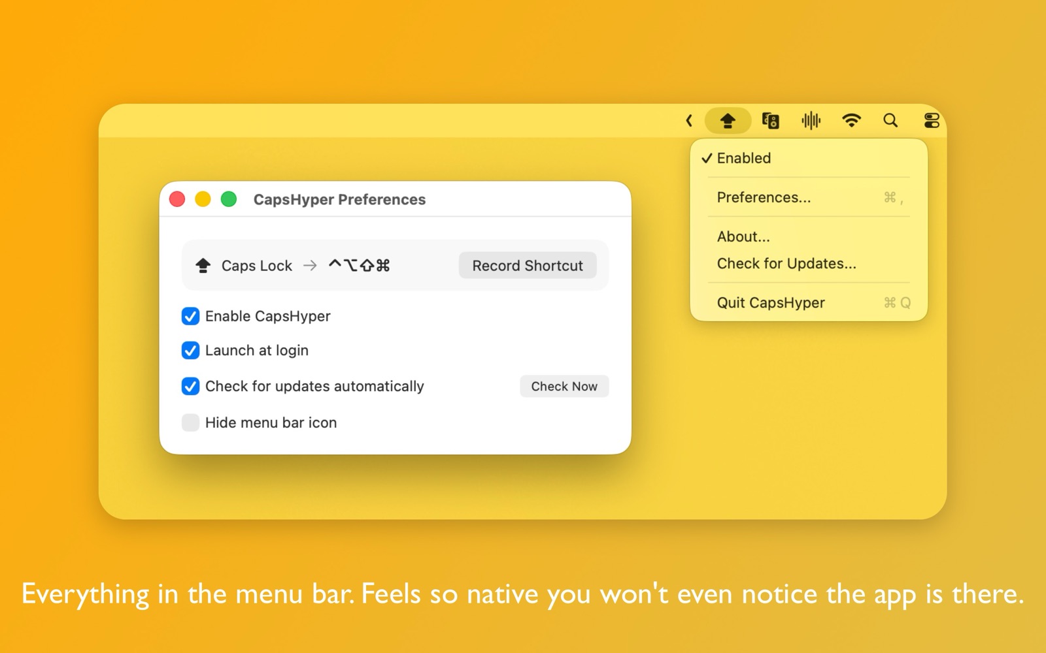Select Quit CapsHyper menu item
The height and width of the screenshot is (653, 1046).
pyautogui.click(x=809, y=302)
